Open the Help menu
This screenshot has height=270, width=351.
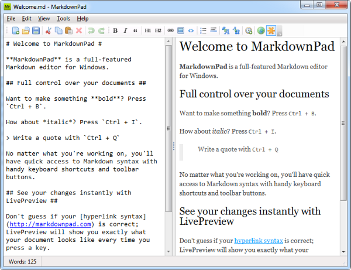(82, 19)
